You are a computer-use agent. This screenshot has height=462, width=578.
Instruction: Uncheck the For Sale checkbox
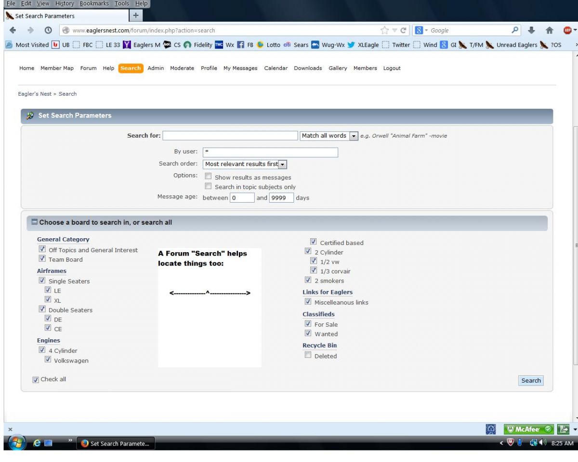coord(308,324)
